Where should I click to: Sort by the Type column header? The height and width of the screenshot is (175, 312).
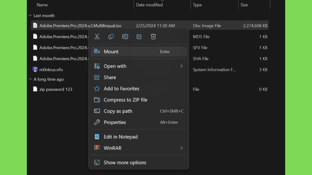point(197,5)
